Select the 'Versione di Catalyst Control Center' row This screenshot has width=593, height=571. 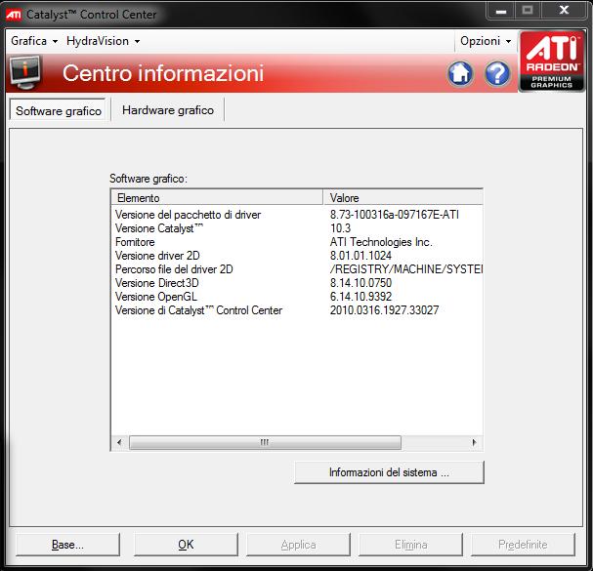click(x=297, y=310)
